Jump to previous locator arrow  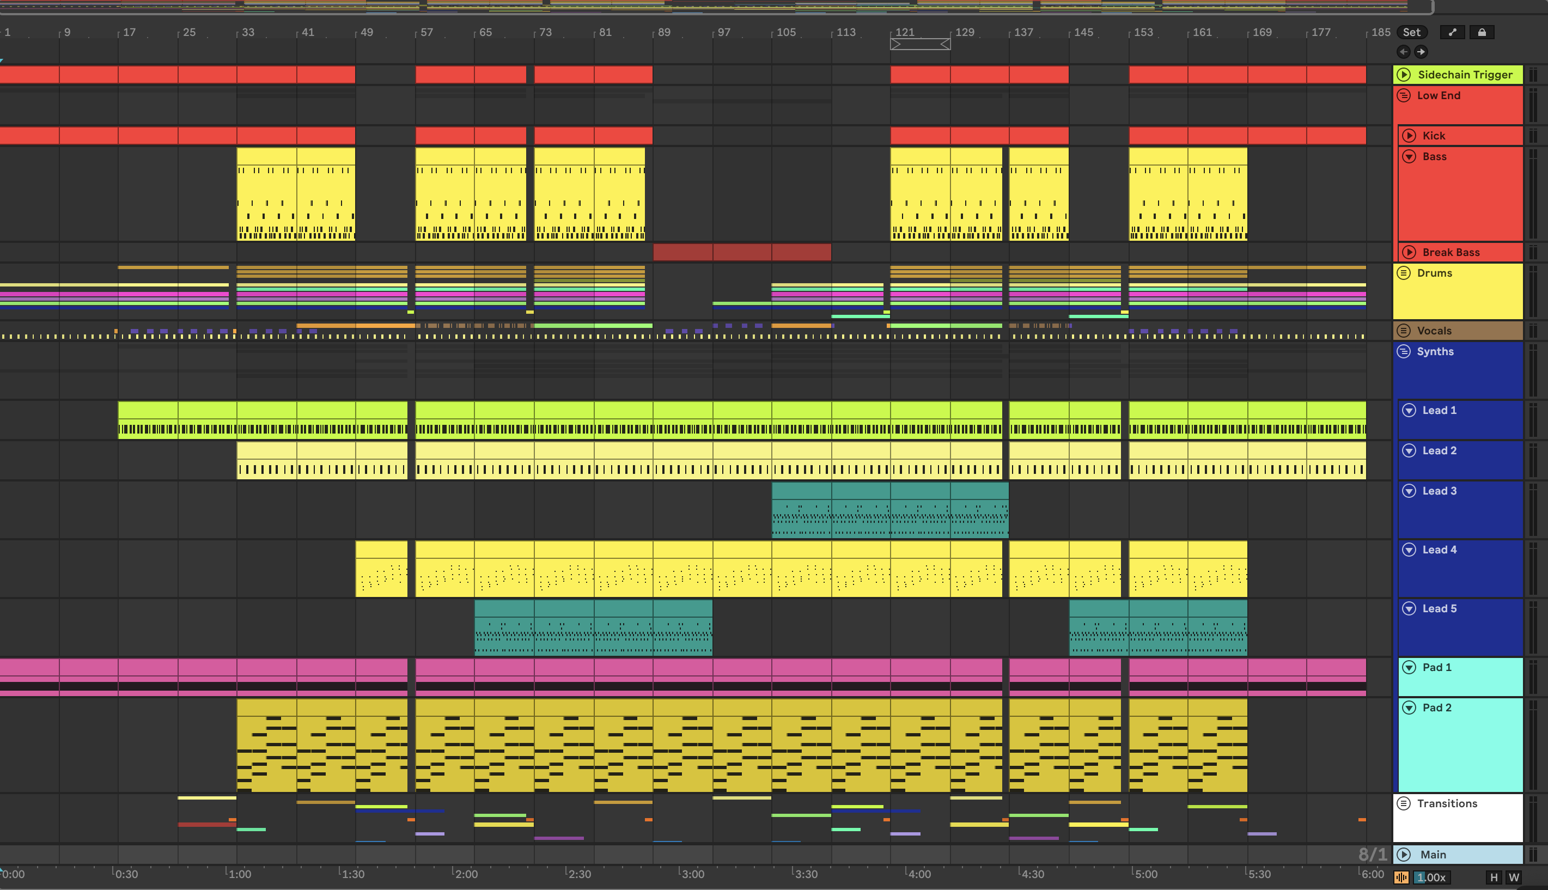click(x=1403, y=52)
